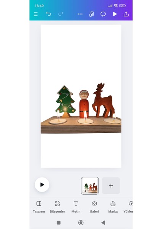Add a new page with plus button
This screenshot has width=162, height=229.
(111, 185)
